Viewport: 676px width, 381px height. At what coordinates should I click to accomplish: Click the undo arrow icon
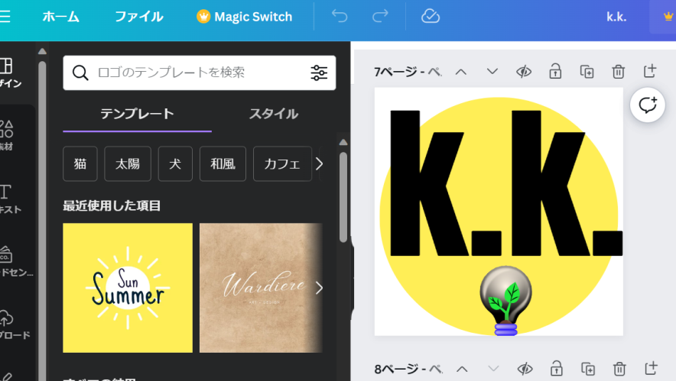[x=340, y=17]
